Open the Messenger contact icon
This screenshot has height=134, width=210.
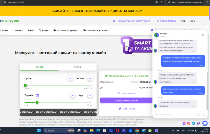[x=184, y=123]
